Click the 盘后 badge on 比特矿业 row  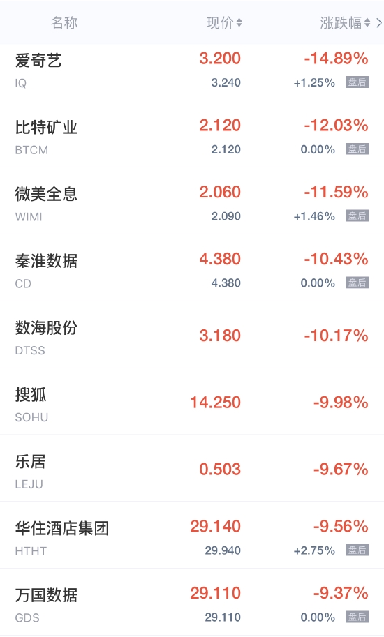(357, 149)
